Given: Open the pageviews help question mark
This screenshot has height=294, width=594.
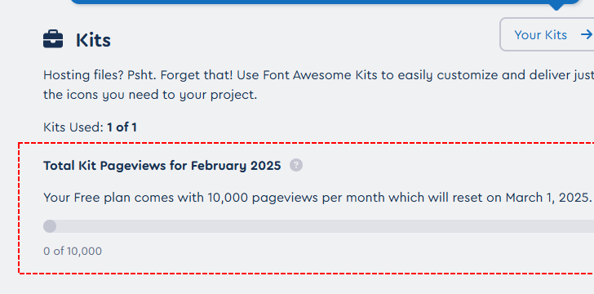Looking at the screenshot, I should pos(296,166).
